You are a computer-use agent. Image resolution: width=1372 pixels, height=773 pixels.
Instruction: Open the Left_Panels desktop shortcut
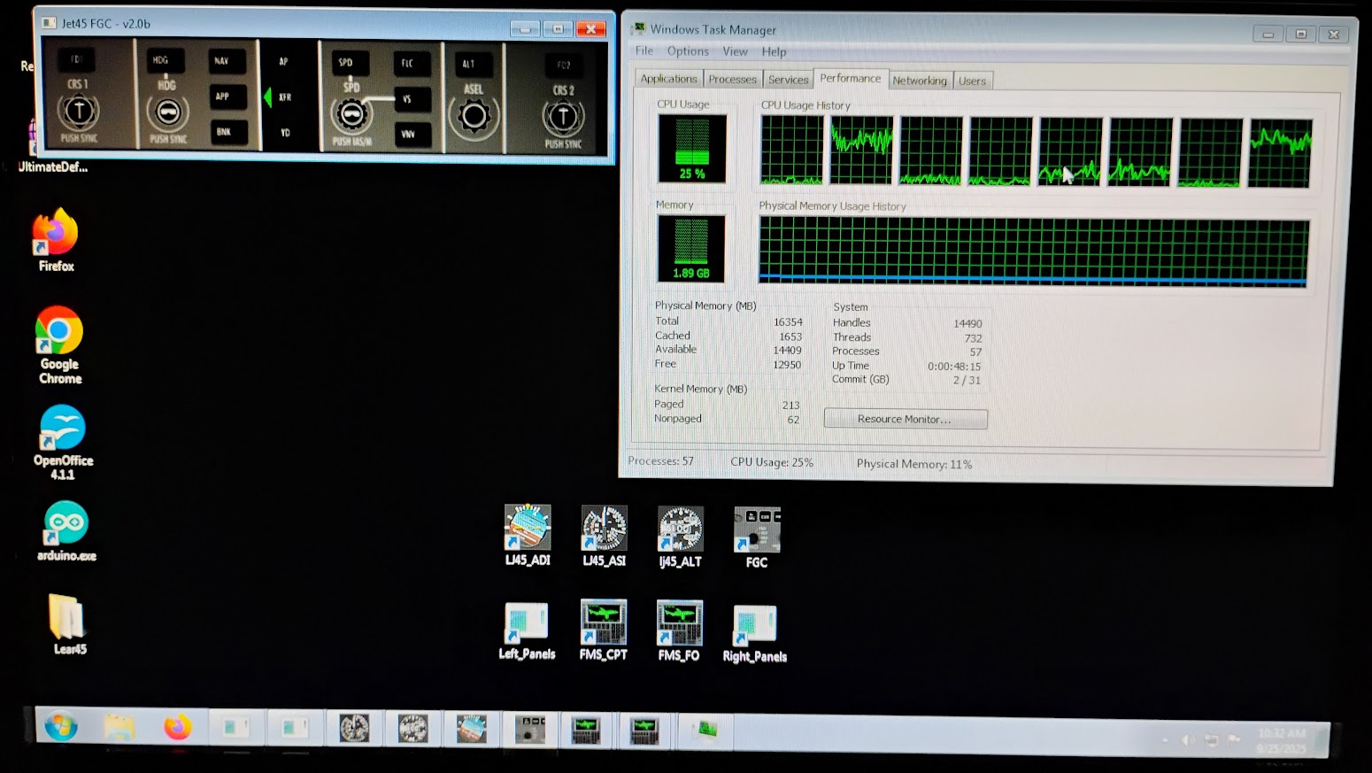pos(527,623)
